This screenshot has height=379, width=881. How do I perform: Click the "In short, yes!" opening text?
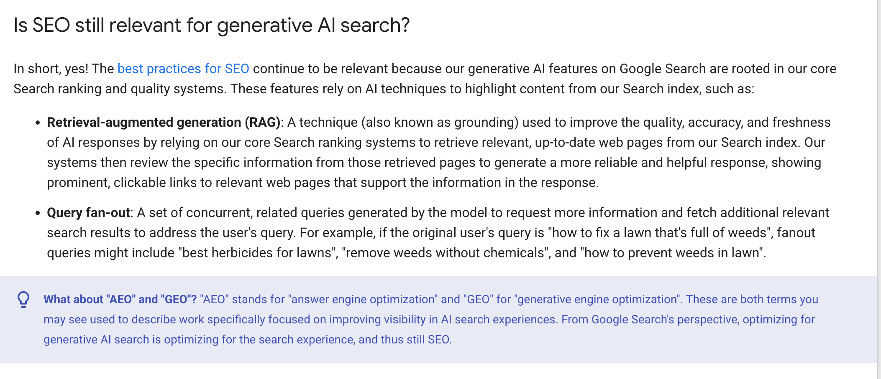(51, 69)
